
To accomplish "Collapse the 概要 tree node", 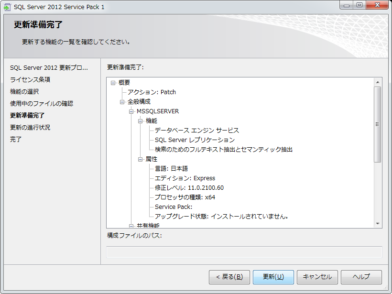I will pos(113,83).
